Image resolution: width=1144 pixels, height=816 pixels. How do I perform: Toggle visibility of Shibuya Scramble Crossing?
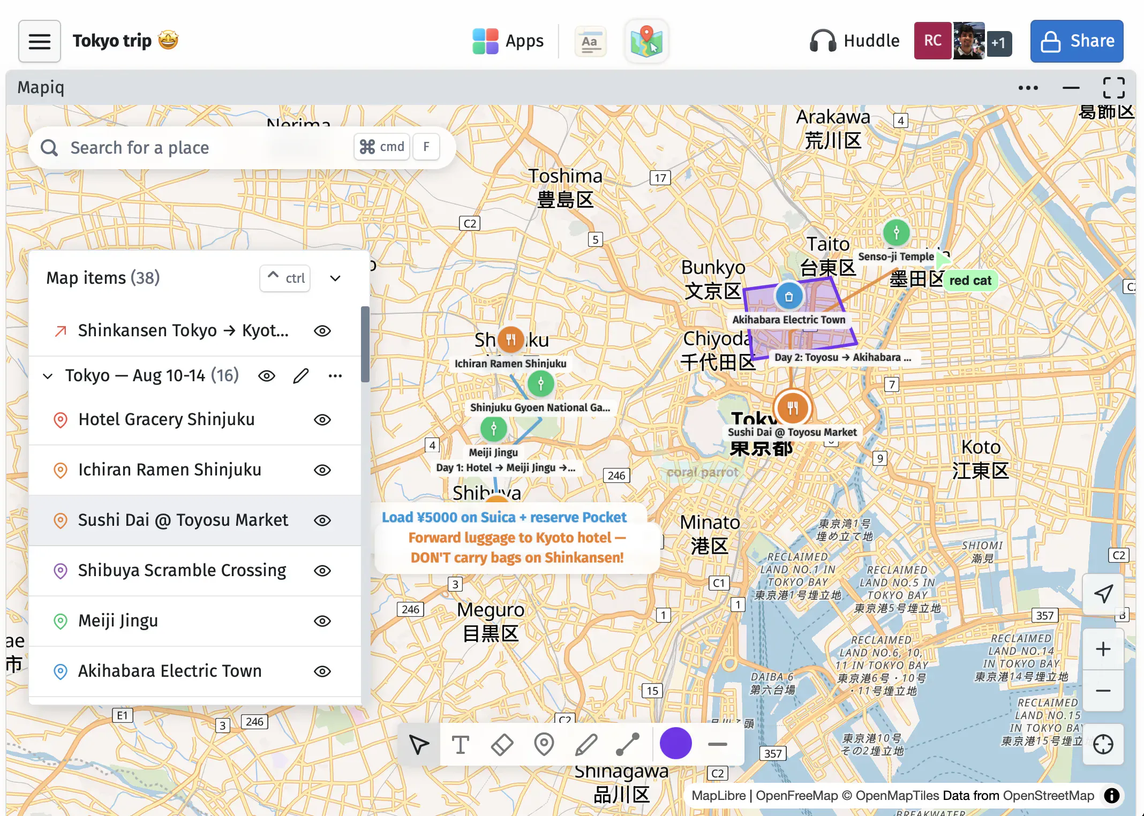pyautogui.click(x=322, y=571)
